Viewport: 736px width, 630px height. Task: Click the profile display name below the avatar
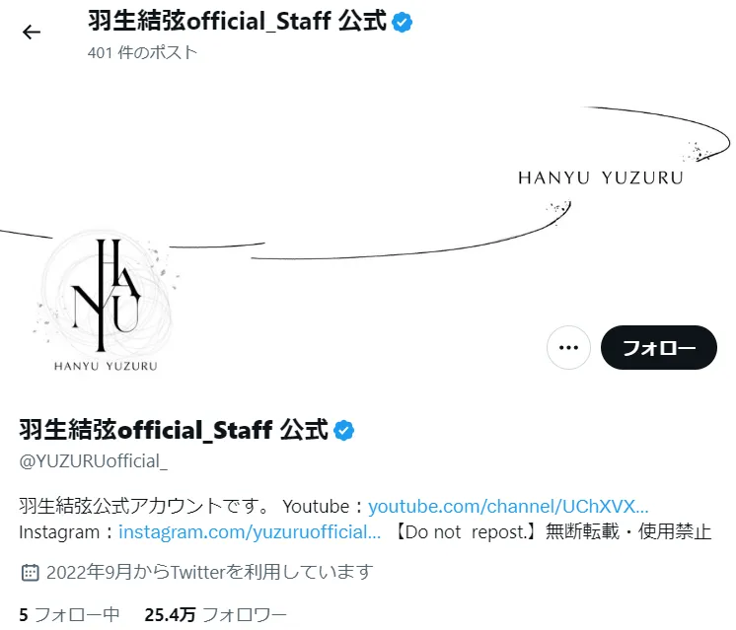click(174, 430)
